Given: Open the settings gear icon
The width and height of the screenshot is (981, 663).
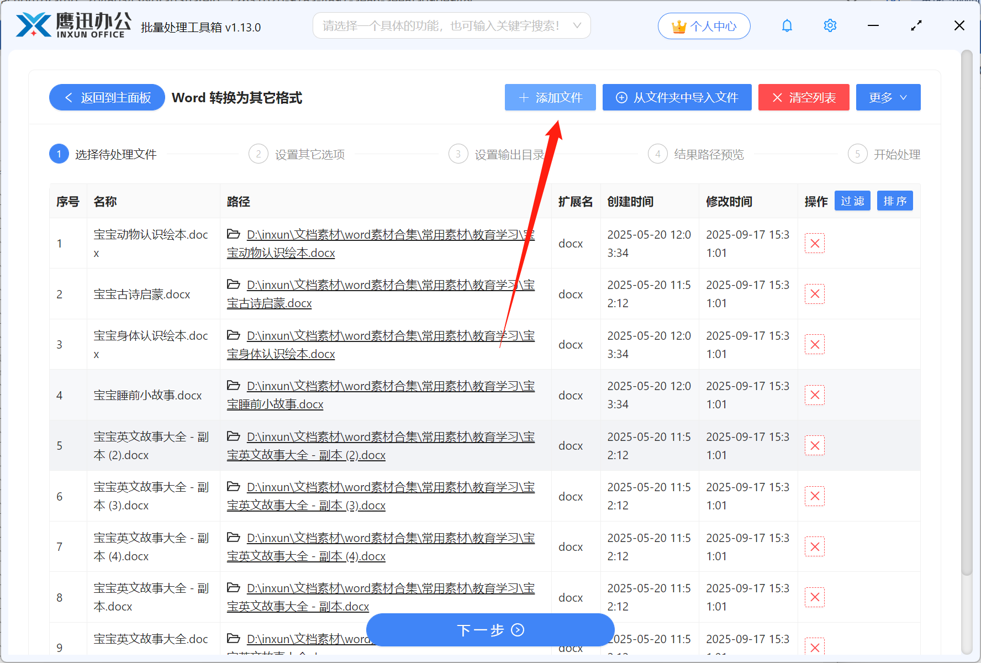Looking at the screenshot, I should pos(830,25).
